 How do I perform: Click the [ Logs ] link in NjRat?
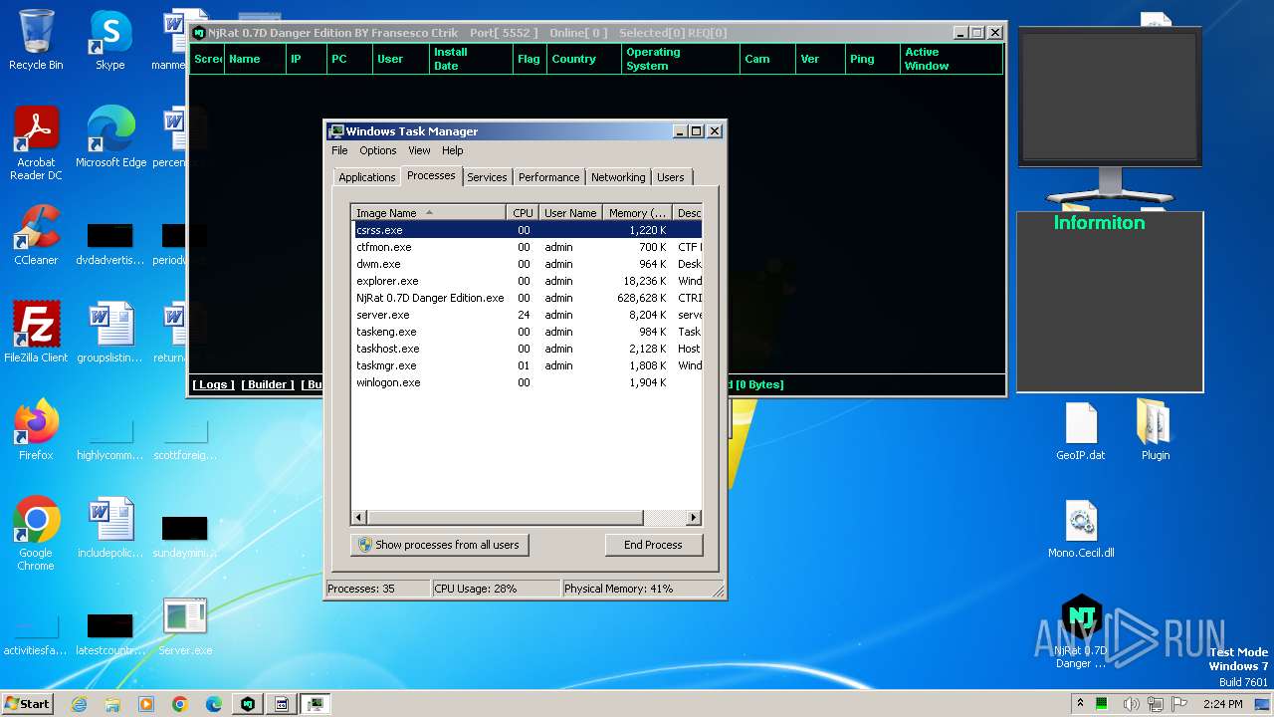[214, 384]
